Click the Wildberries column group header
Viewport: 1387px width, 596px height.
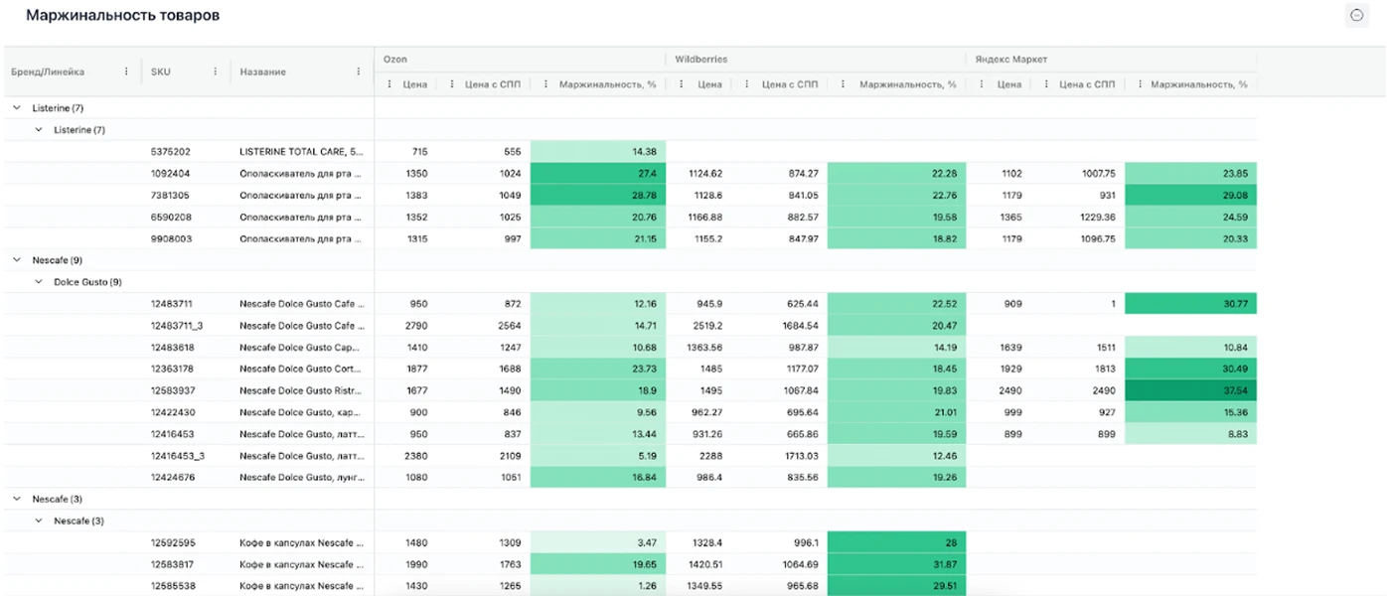click(701, 60)
